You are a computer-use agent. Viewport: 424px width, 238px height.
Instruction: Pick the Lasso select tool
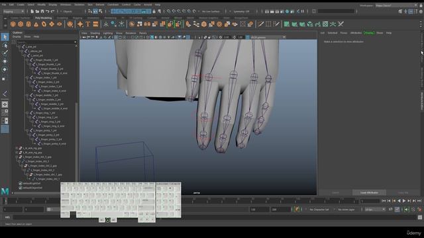coord(5,45)
